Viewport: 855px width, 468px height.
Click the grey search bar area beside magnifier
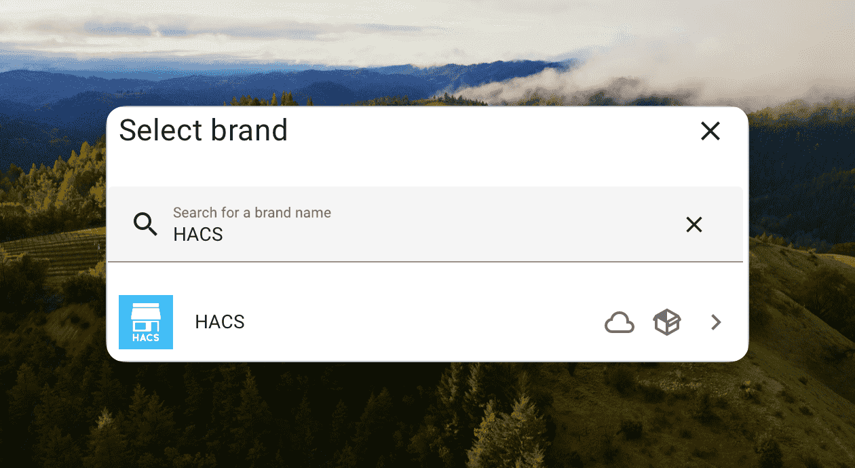pyautogui.click(x=475, y=225)
